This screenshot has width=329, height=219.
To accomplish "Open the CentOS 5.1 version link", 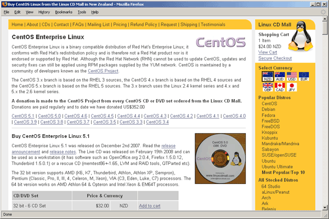I will coord(23,116).
